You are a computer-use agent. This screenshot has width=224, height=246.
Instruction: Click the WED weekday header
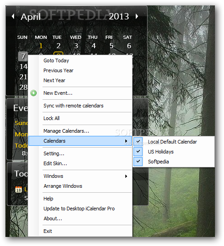click(76, 37)
